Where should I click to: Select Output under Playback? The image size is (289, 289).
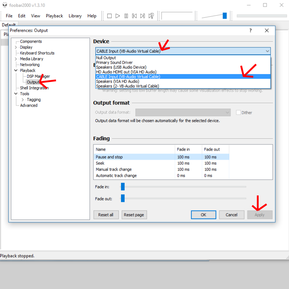(33, 82)
